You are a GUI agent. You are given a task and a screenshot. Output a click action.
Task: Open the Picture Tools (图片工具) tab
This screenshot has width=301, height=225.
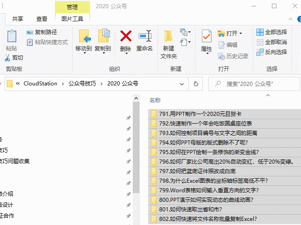[x=72, y=19]
